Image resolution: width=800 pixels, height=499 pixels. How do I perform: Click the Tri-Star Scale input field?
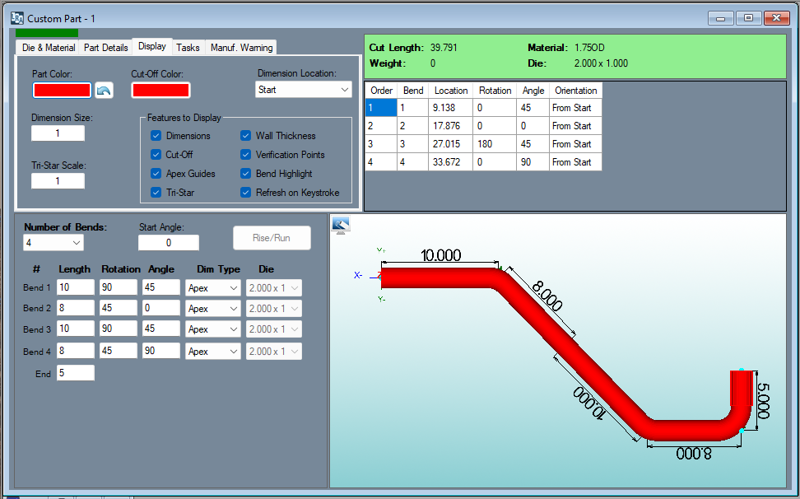pos(58,180)
